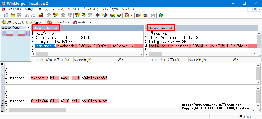Go to the first difference
The width and height of the screenshot is (262, 119).
coord(77,15)
